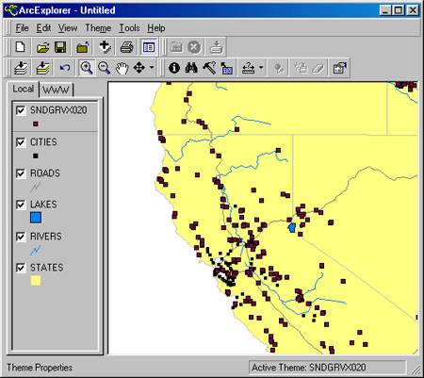Select the Find binoculars tool
424x378 pixels.
tap(191, 68)
